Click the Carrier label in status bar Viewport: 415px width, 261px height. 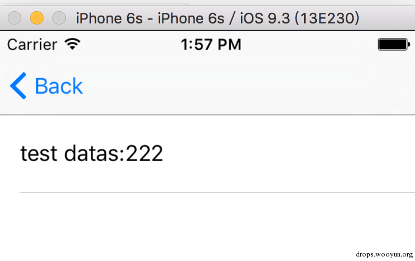pyautogui.click(x=32, y=45)
